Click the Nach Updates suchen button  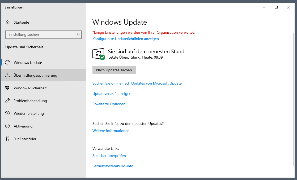[x=114, y=70]
